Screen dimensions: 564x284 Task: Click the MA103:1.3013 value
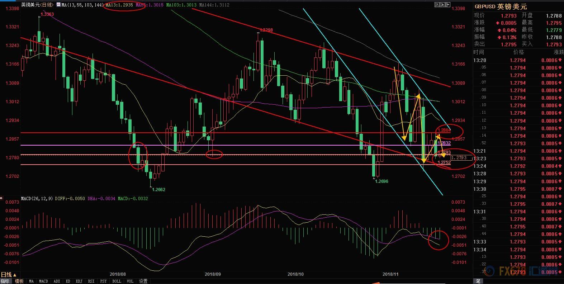tap(181, 5)
